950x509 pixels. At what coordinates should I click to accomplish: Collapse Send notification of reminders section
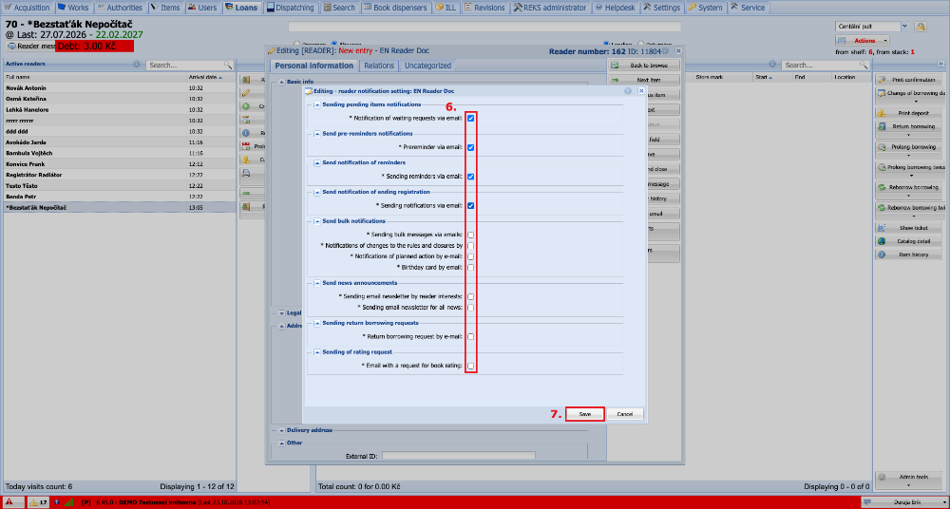click(x=317, y=163)
